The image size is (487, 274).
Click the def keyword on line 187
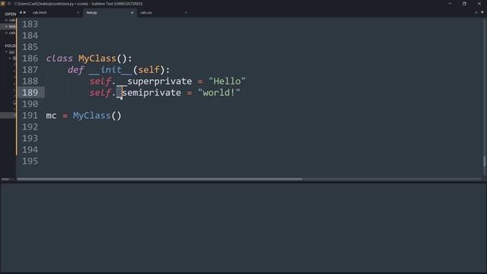76,70
